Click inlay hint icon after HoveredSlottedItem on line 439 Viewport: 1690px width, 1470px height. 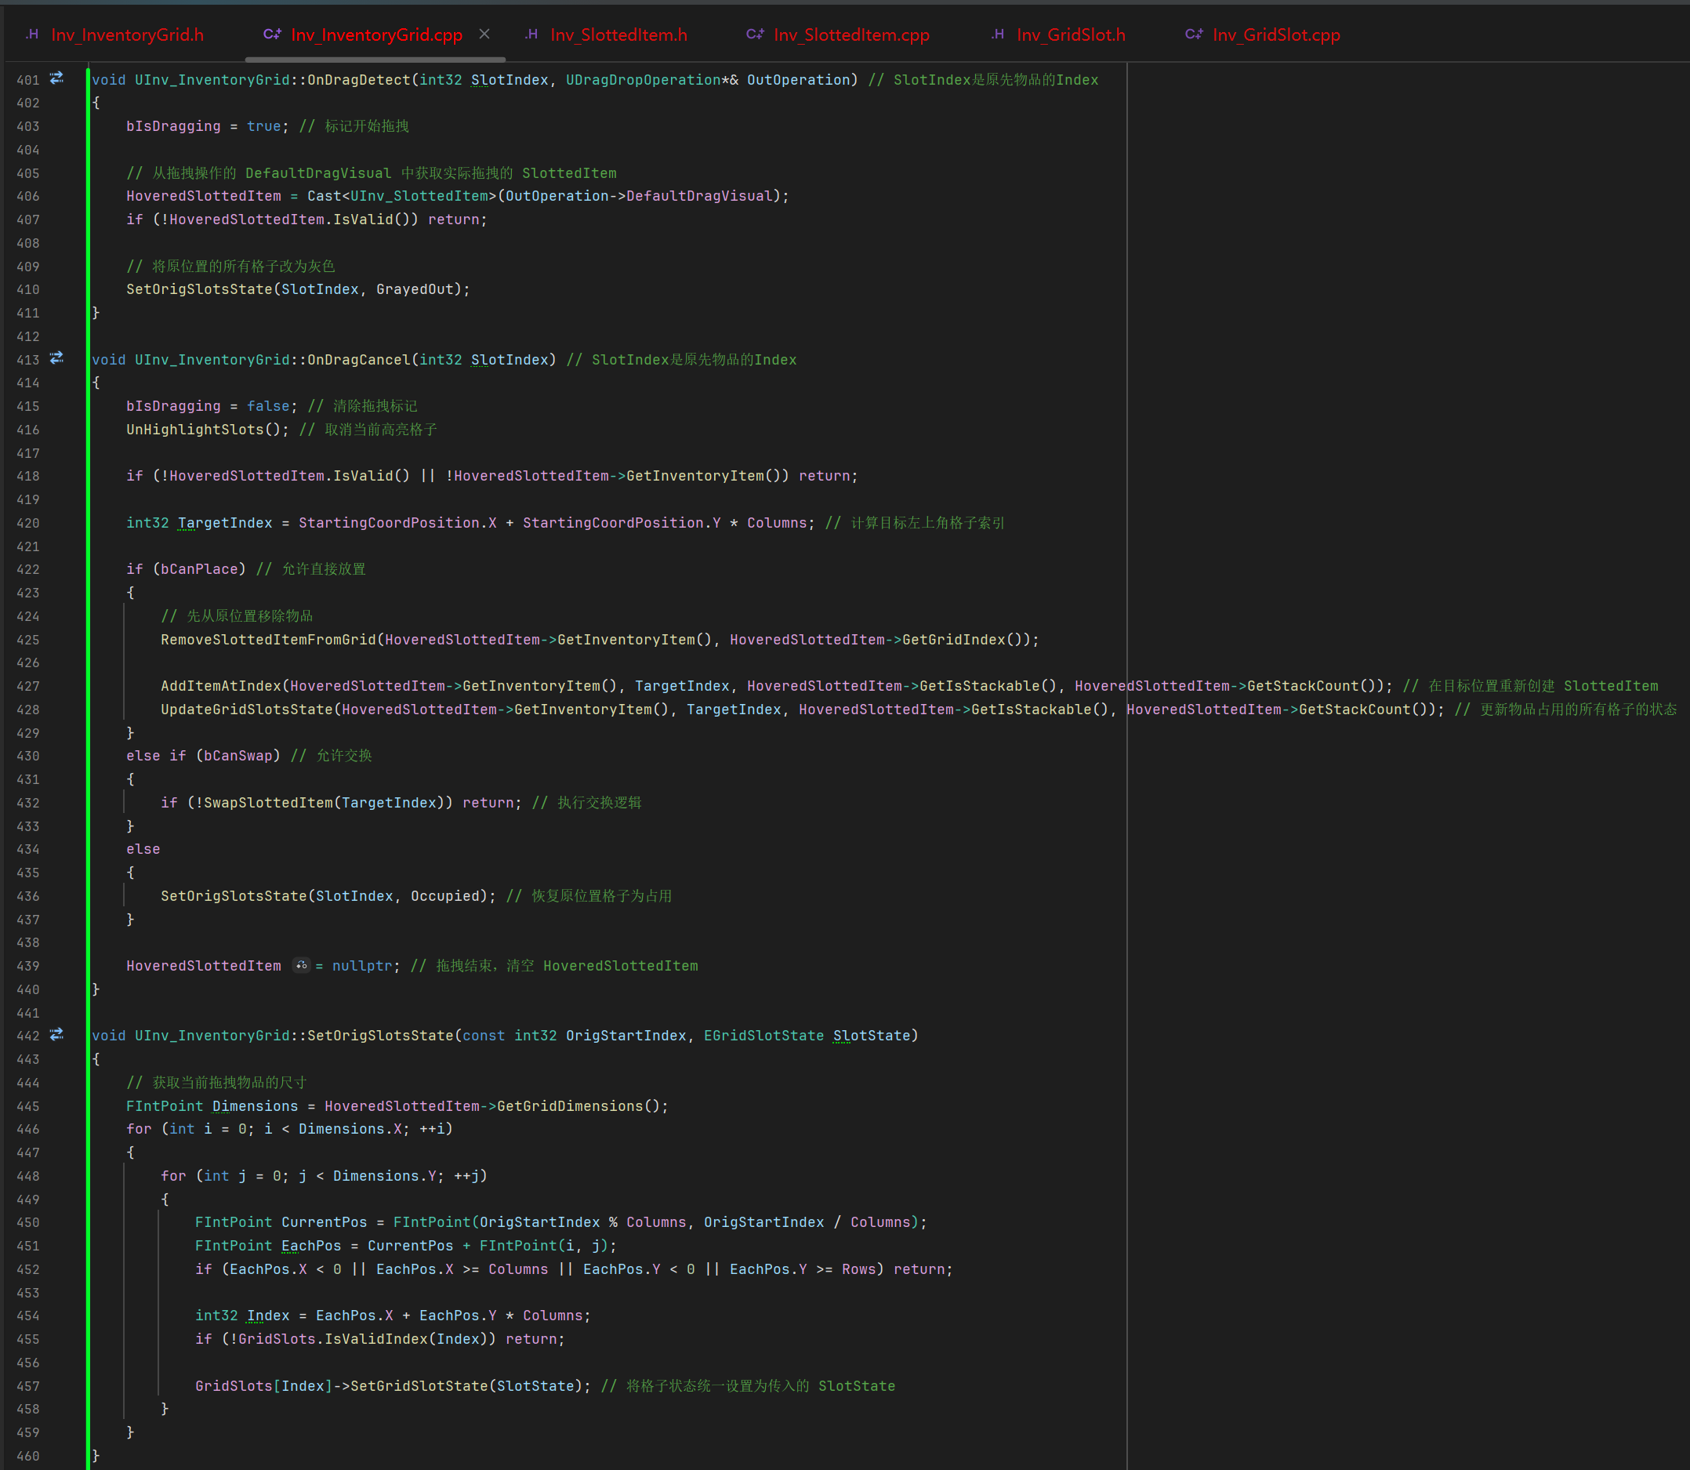[301, 966]
